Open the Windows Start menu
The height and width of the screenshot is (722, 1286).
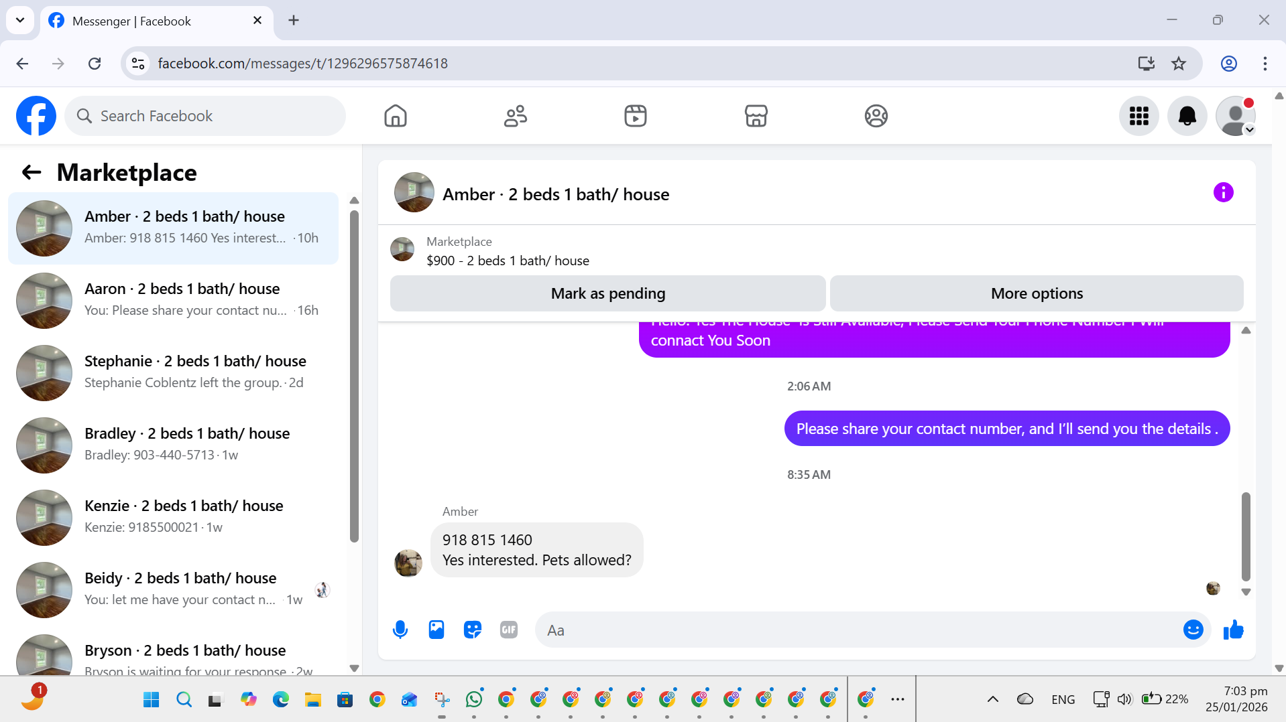click(152, 700)
